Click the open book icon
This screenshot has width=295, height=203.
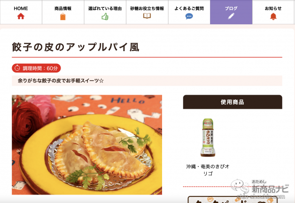pyautogui.click(x=147, y=16)
